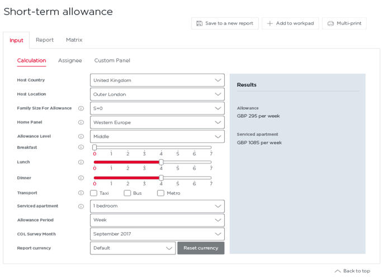Click the Breakfast slider handle at 0
The width and height of the screenshot is (383, 279).
pyautogui.click(x=94, y=147)
